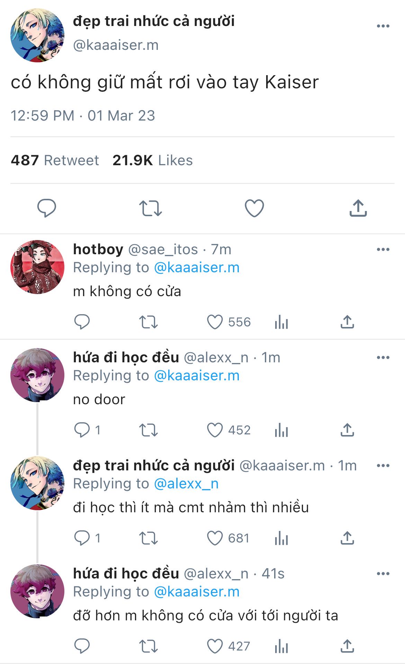Like the main tweet with heart icon
Screen dimensions: 405x664
click(254, 208)
